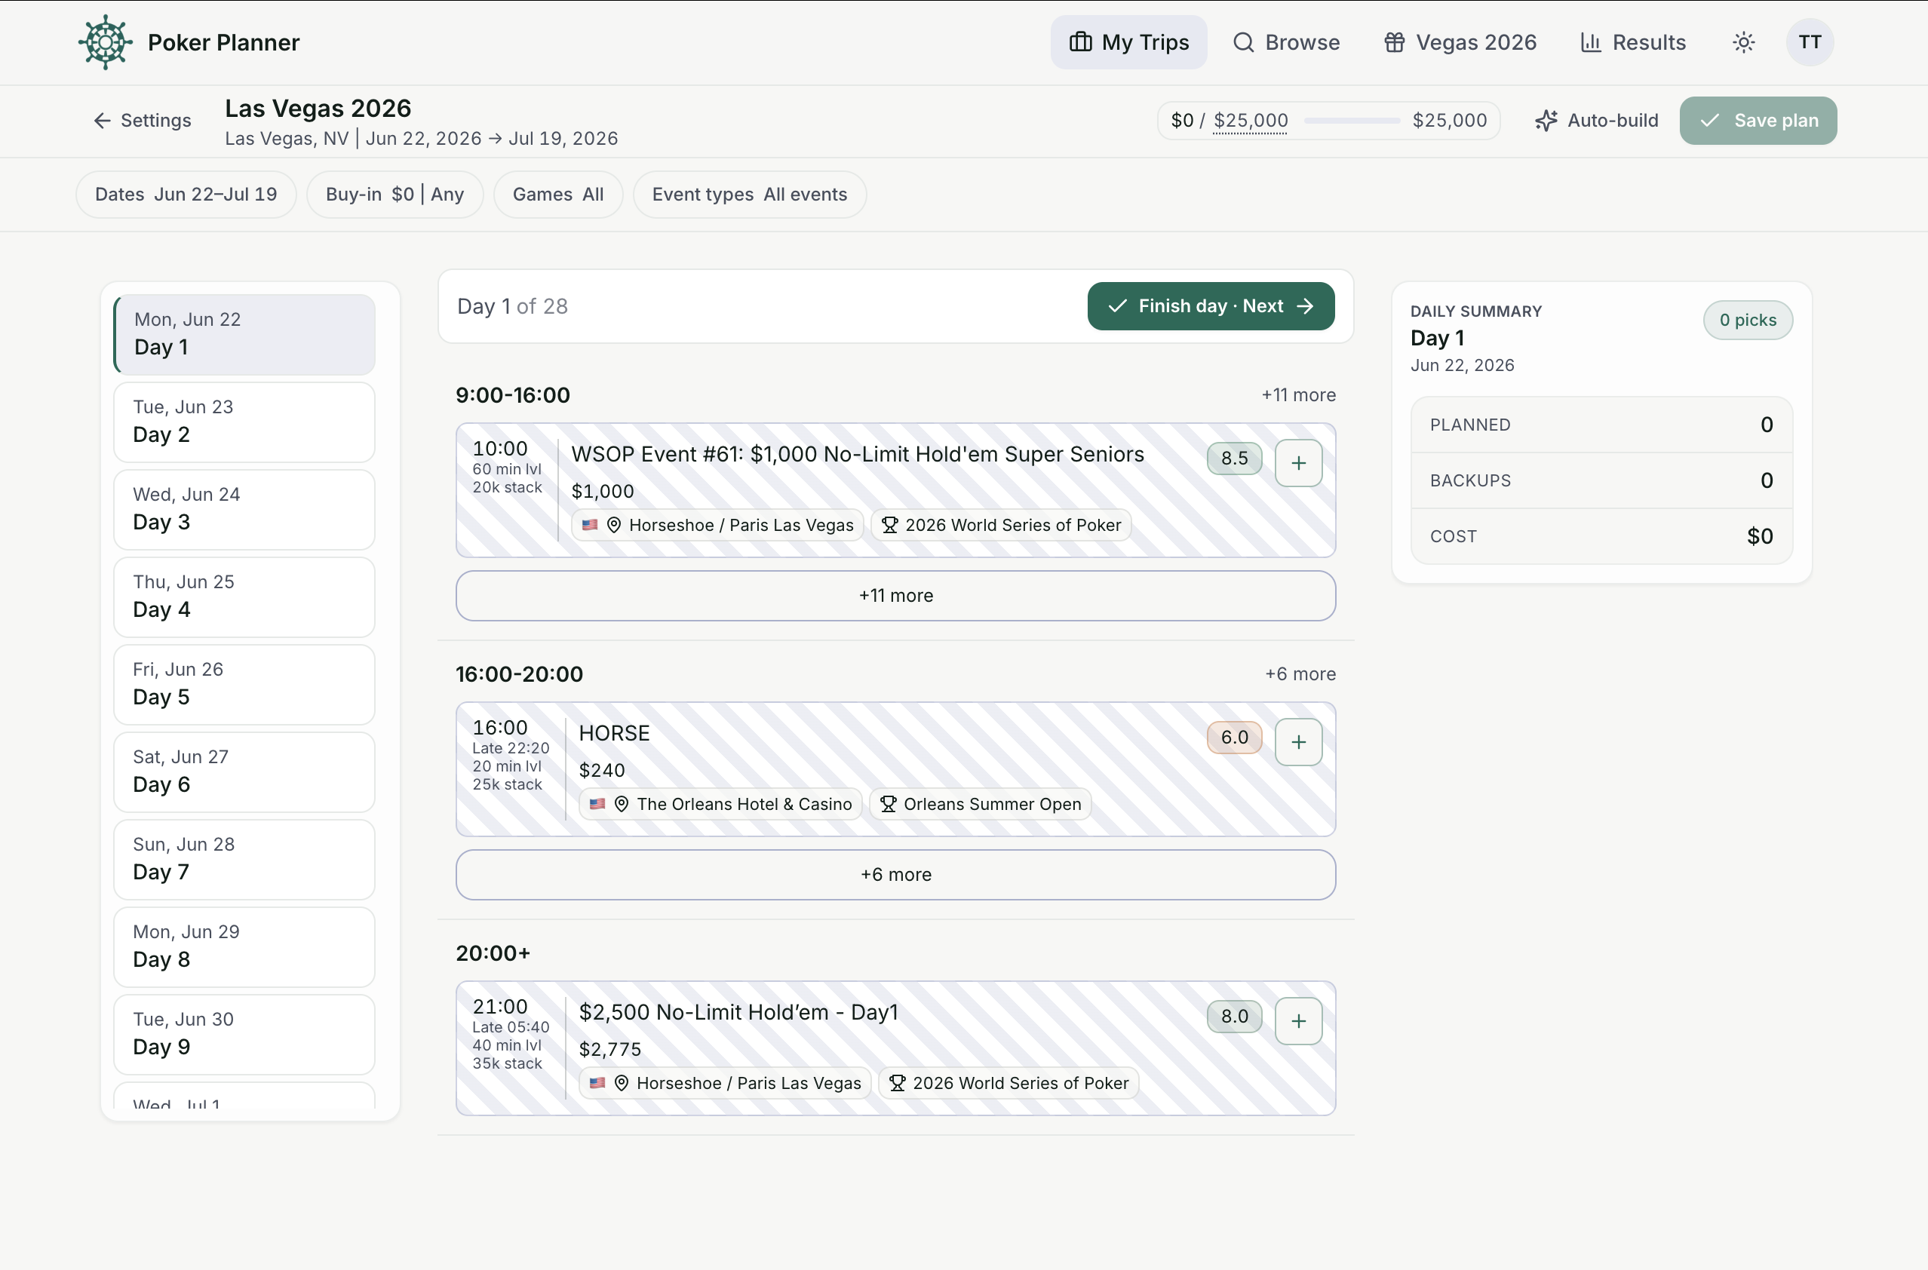
Task: Click the 6.0 rating badge on HORSE
Action: (1235, 738)
